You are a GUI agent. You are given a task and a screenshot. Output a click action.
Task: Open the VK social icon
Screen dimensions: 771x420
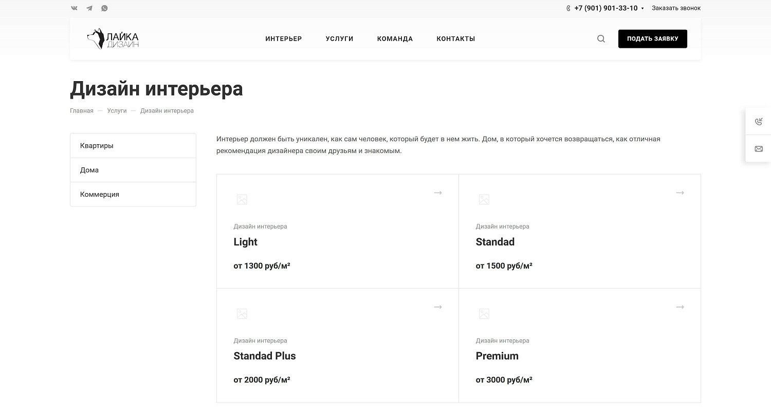(74, 8)
